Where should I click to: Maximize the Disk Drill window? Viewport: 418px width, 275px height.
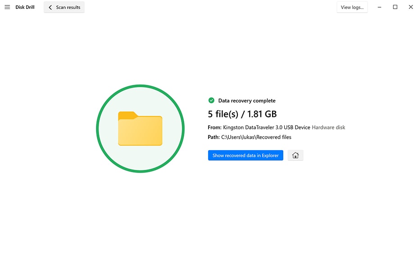coord(395,7)
